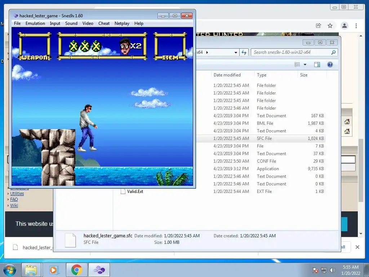Click the refresh button beside address bar
The width and height of the screenshot is (369, 277).
pyautogui.click(x=244, y=52)
